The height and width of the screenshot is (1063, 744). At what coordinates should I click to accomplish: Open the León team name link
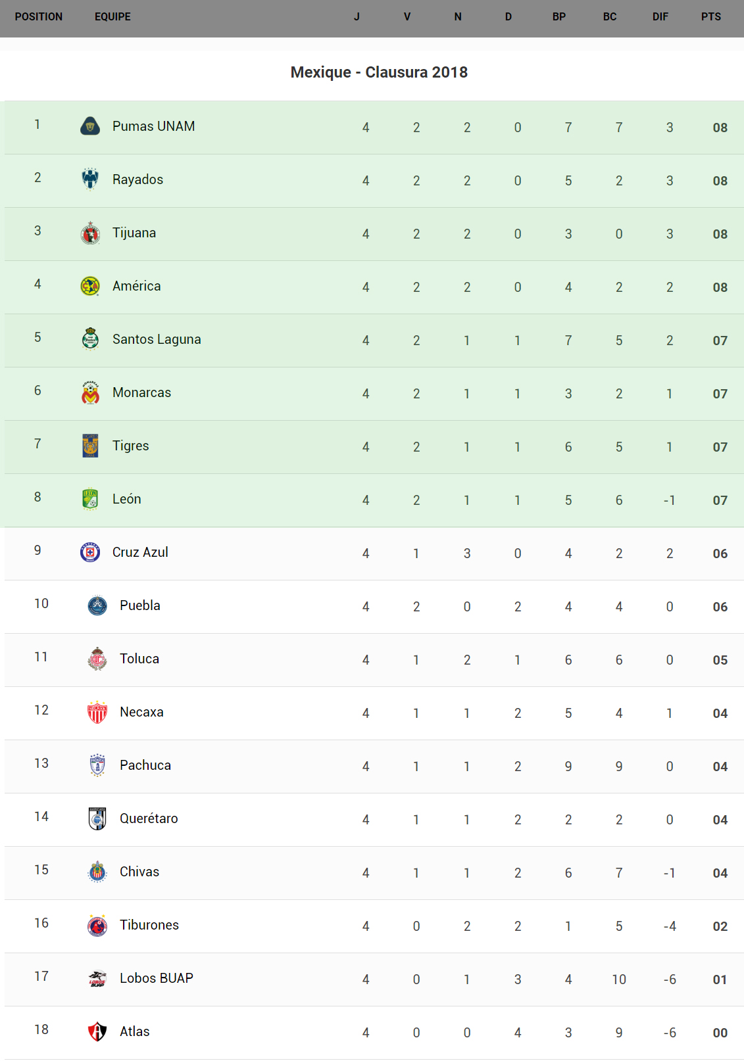tap(127, 499)
